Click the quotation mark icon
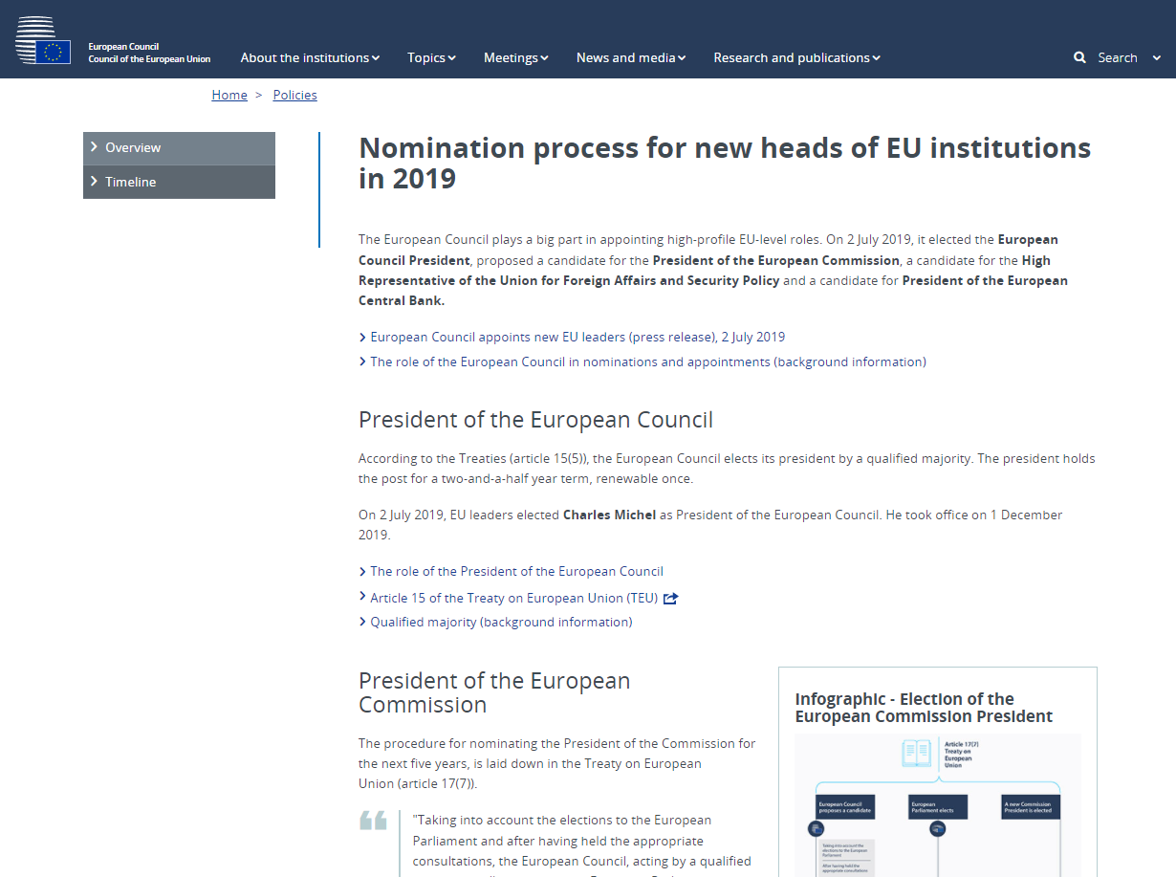Screen dimensions: 1176x877 [x=373, y=821]
